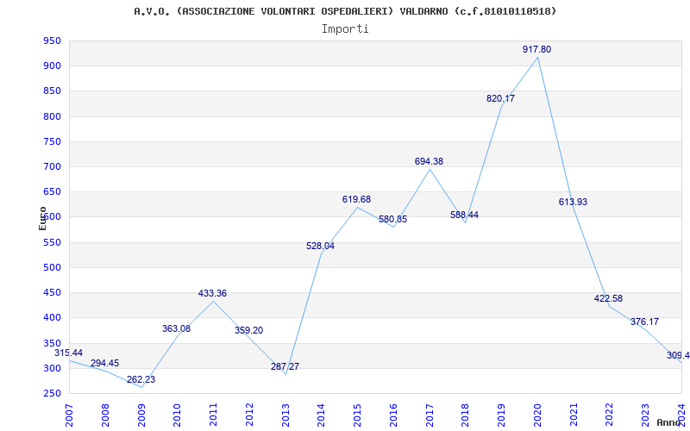
Task: Click x-axis year 2020
Action: point(537,415)
